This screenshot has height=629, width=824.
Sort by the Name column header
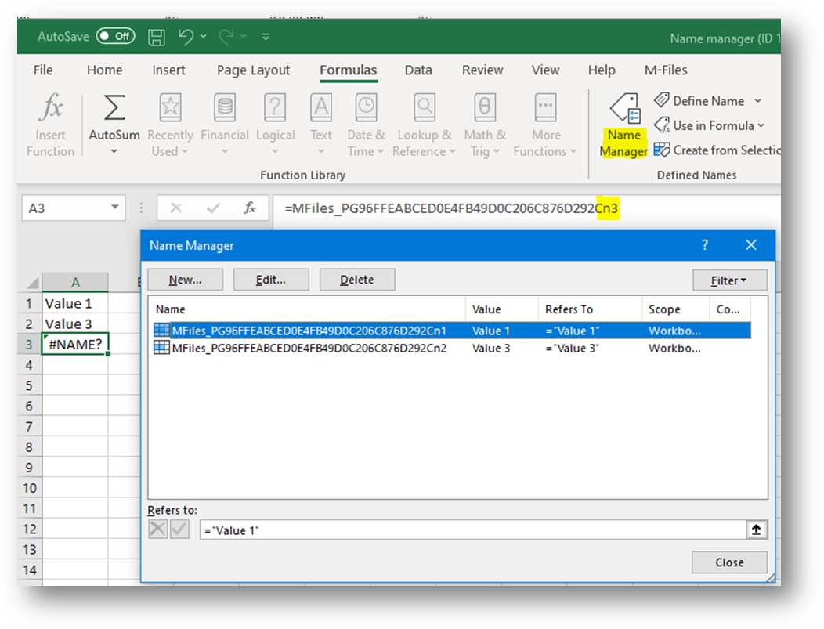(307, 309)
